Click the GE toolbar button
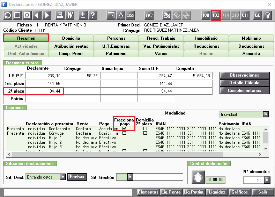Image resolution: width=275 pixels, height=197 pixels. 258,15
